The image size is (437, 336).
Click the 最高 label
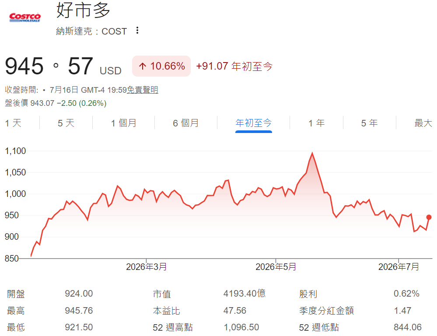[x=16, y=311]
